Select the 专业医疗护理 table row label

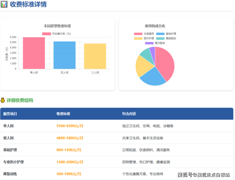point(14,162)
